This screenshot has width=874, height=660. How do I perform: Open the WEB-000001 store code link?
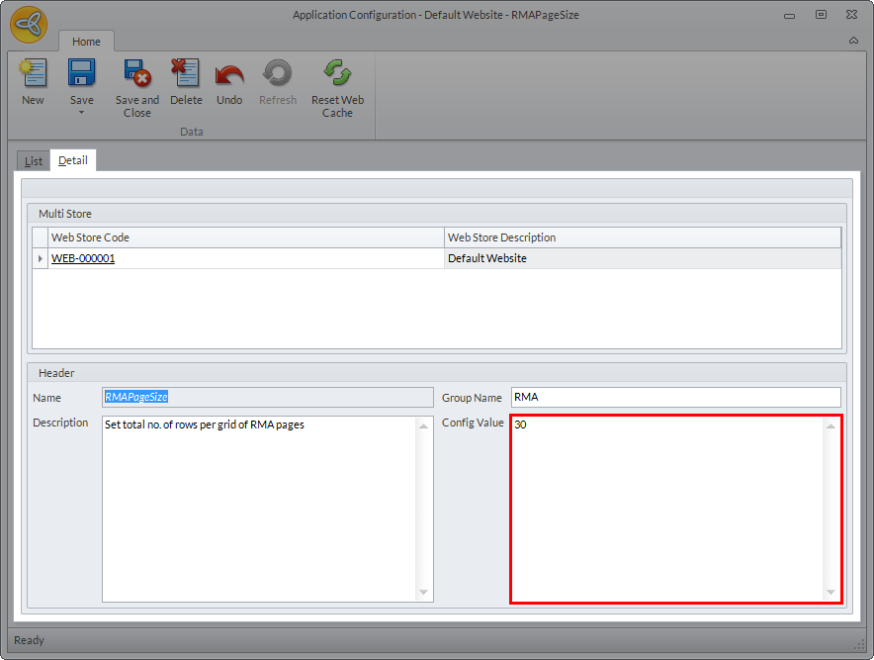click(x=83, y=258)
